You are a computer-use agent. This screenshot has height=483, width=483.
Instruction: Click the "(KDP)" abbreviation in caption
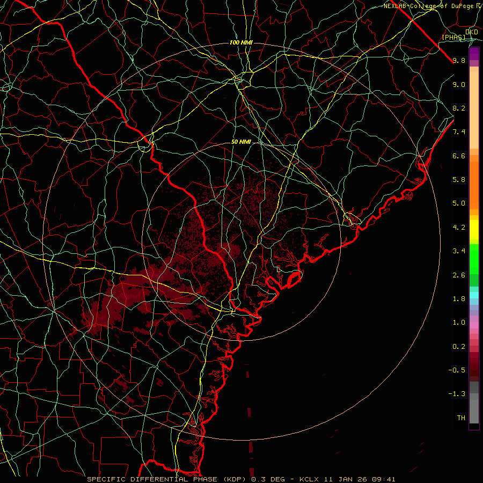point(233,479)
